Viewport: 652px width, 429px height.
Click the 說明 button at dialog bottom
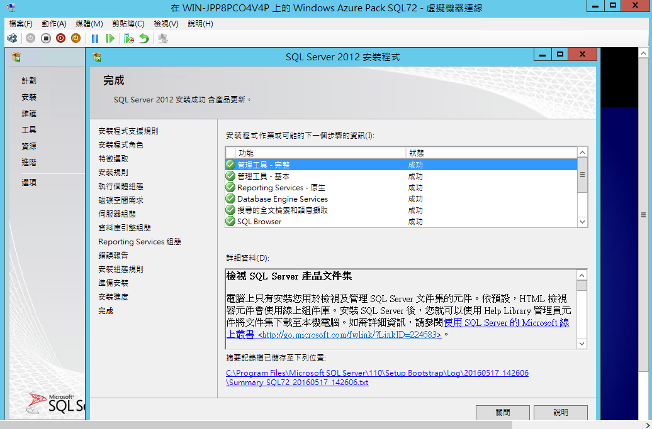(561, 413)
